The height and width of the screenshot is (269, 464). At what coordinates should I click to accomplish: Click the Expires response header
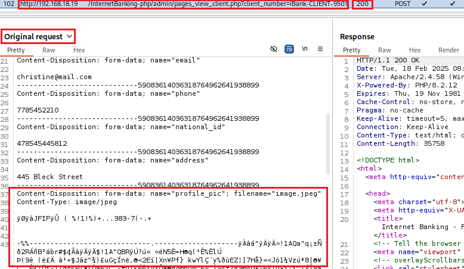(410, 93)
